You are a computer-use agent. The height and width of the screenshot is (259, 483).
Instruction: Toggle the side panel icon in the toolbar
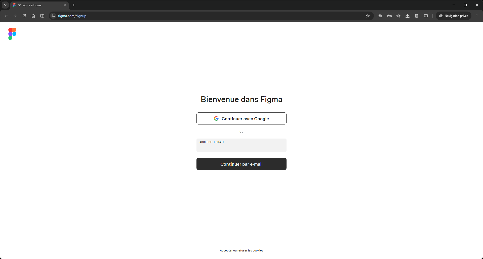[42, 16]
